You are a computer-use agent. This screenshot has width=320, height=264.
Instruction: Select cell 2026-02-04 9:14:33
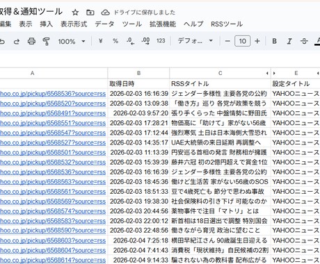point(138,261)
